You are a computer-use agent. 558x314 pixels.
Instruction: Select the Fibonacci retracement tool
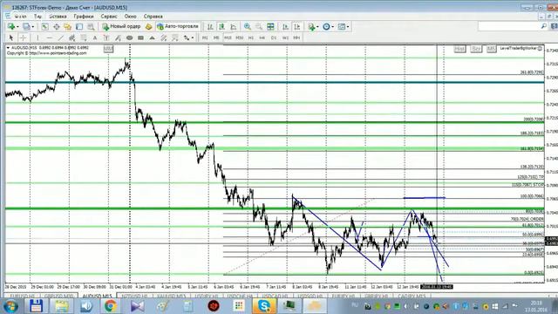[84, 38]
